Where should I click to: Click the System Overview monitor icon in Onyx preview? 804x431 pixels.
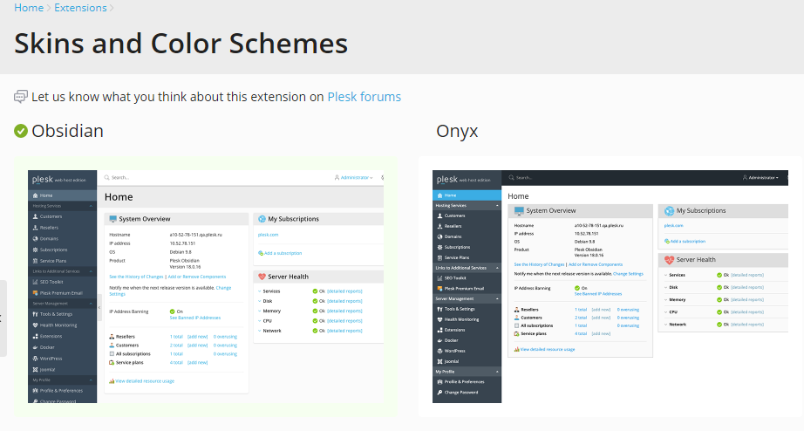pyautogui.click(x=518, y=210)
